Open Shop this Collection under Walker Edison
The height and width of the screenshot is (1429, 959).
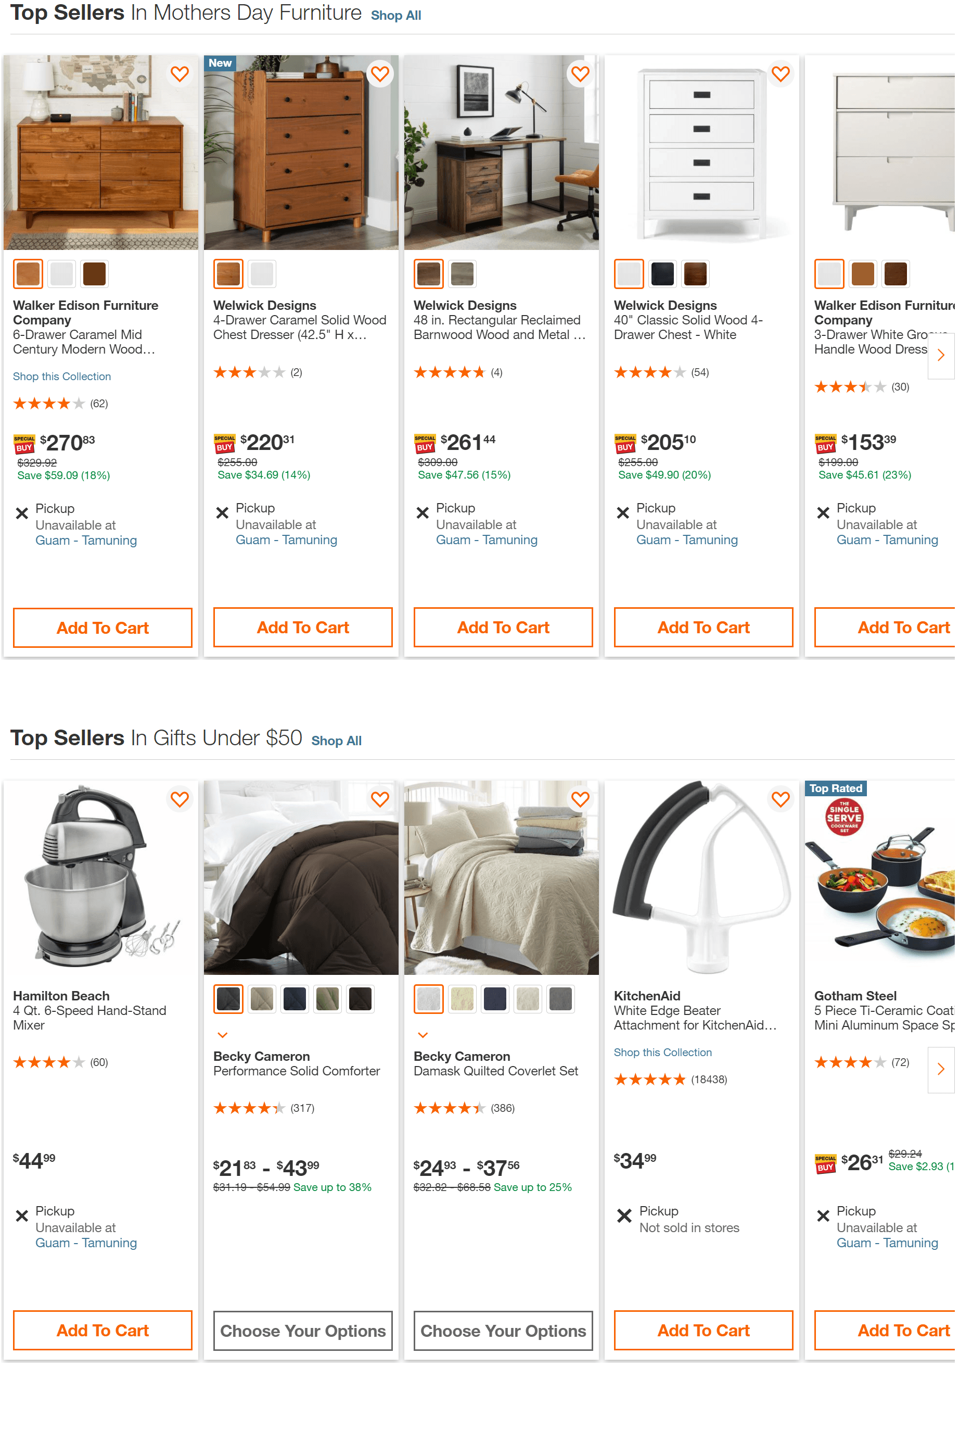(62, 377)
